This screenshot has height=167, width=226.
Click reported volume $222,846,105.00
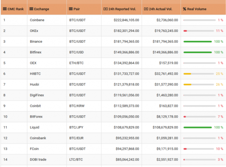coord(127,20)
